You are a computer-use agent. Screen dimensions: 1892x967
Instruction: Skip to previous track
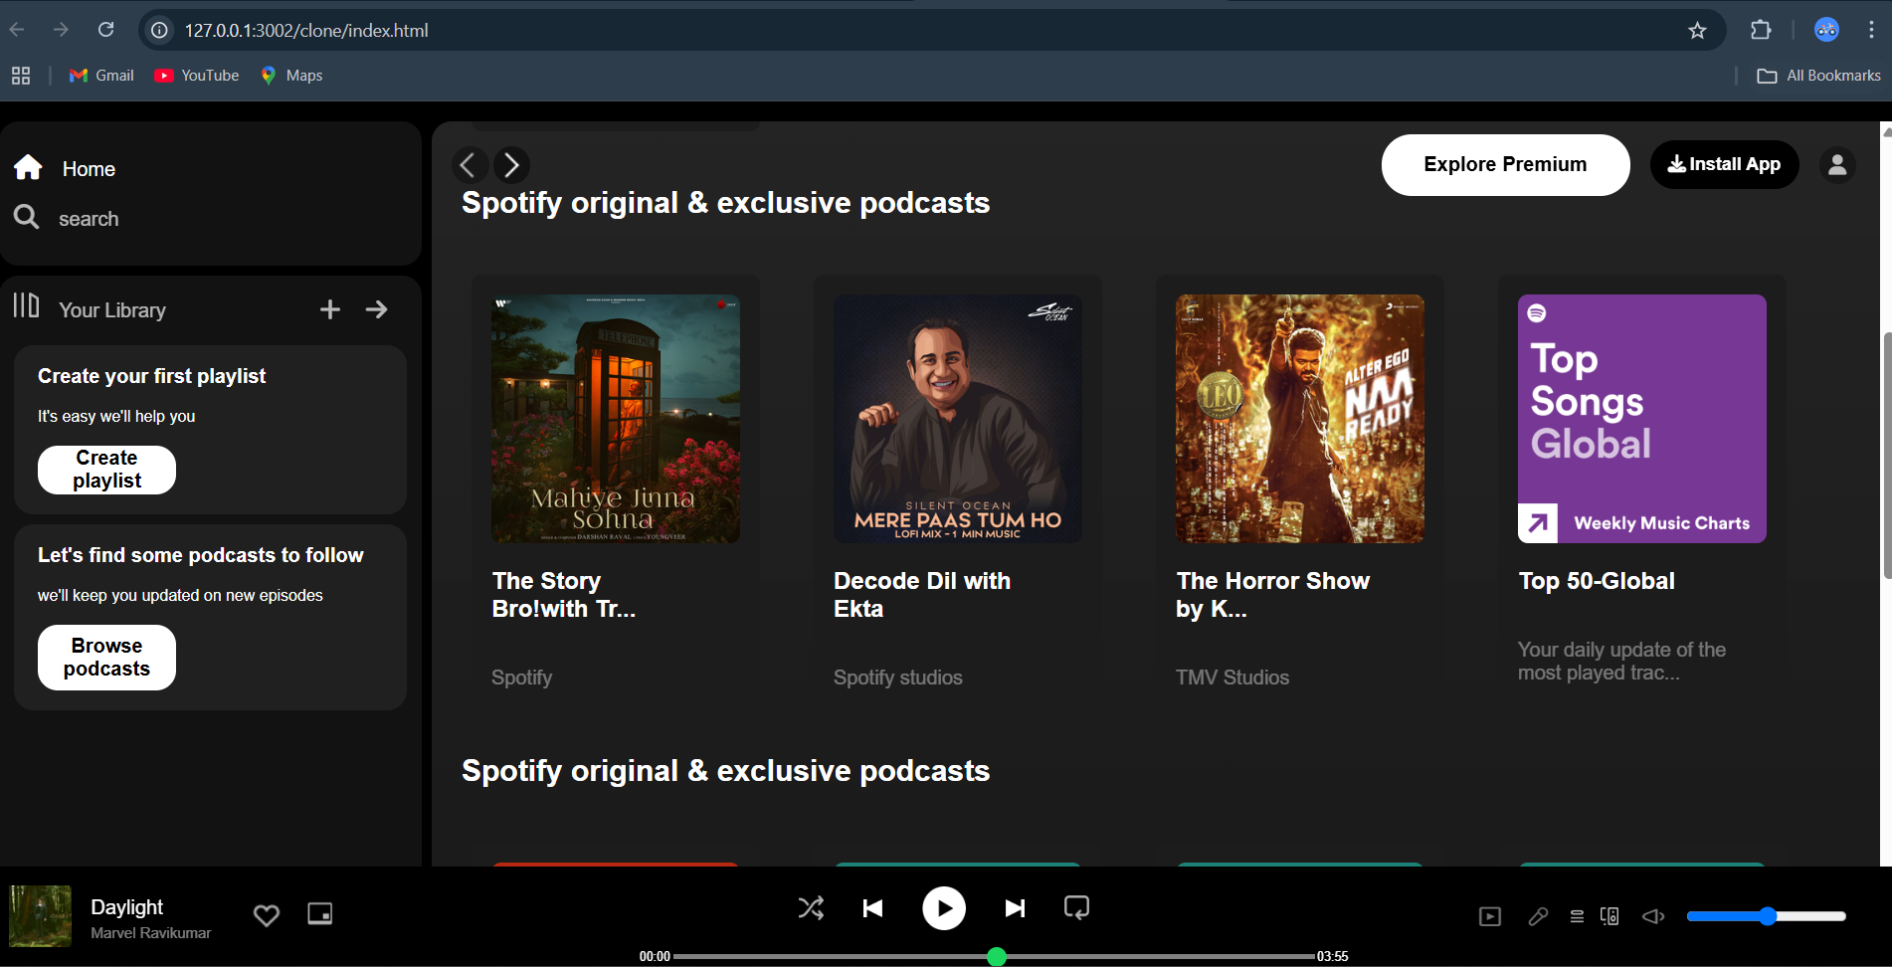[x=872, y=907]
